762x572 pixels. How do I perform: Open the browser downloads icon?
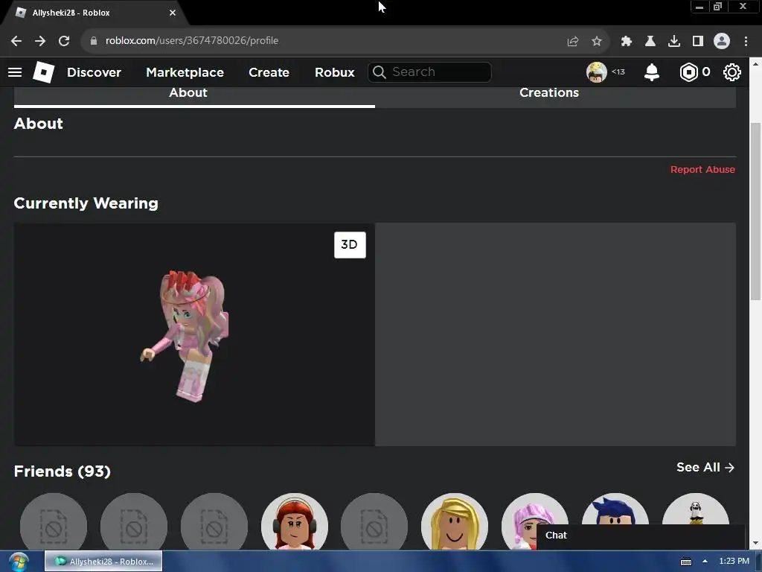point(674,42)
